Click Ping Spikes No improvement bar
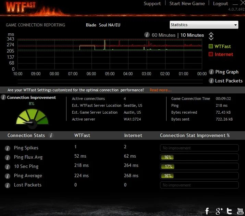The image size is (245, 216). click(x=199, y=148)
